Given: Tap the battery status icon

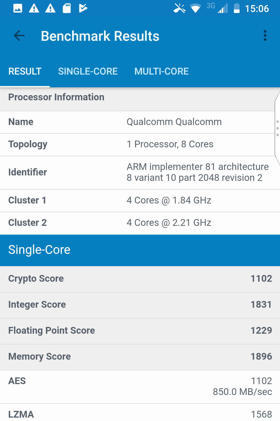Looking at the screenshot, I should pos(236,8).
